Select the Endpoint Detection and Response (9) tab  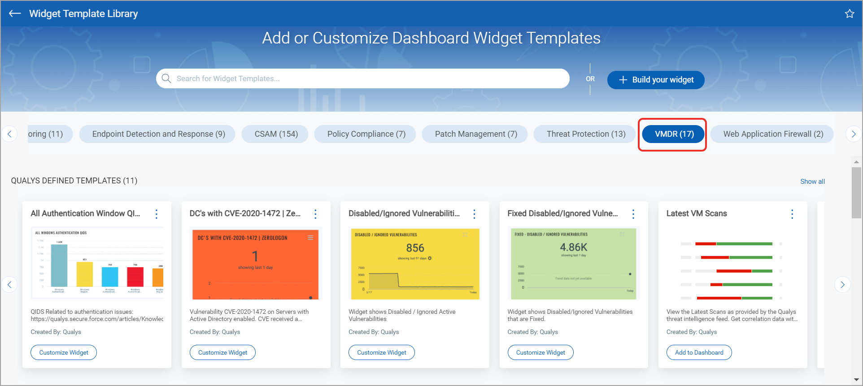tap(157, 134)
